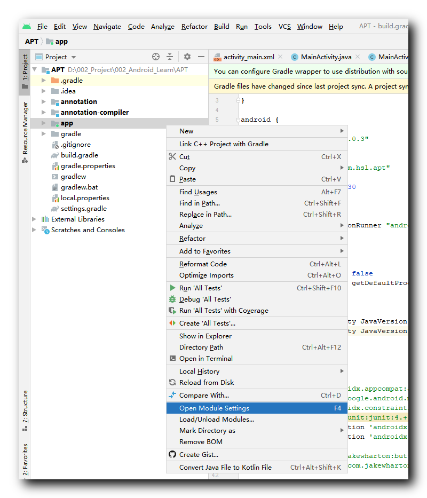Viewport: 427px width, 498px height.
Task: Click the .gitignore file icon
Action: pyautogui.click(x=56, y=145)
